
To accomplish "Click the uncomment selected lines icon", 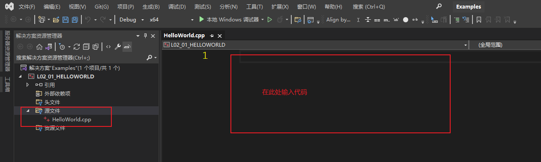I will pyautogui.click(x=466, y=20).
